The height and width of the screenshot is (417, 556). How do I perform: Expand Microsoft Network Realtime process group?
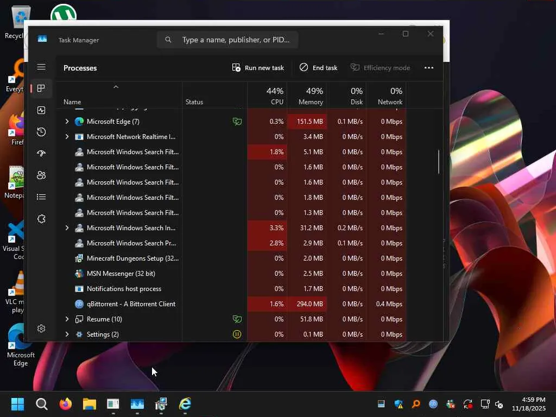pos(67,136)
